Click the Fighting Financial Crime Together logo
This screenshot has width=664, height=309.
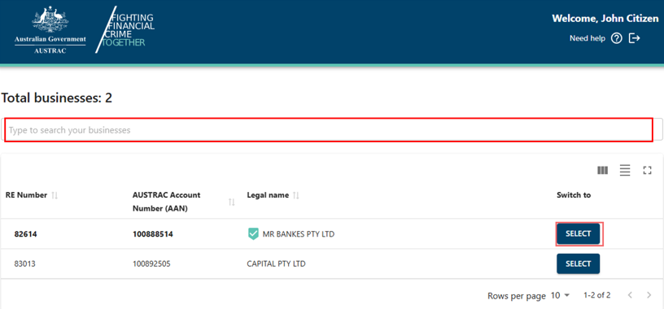(x=125, y=29)
